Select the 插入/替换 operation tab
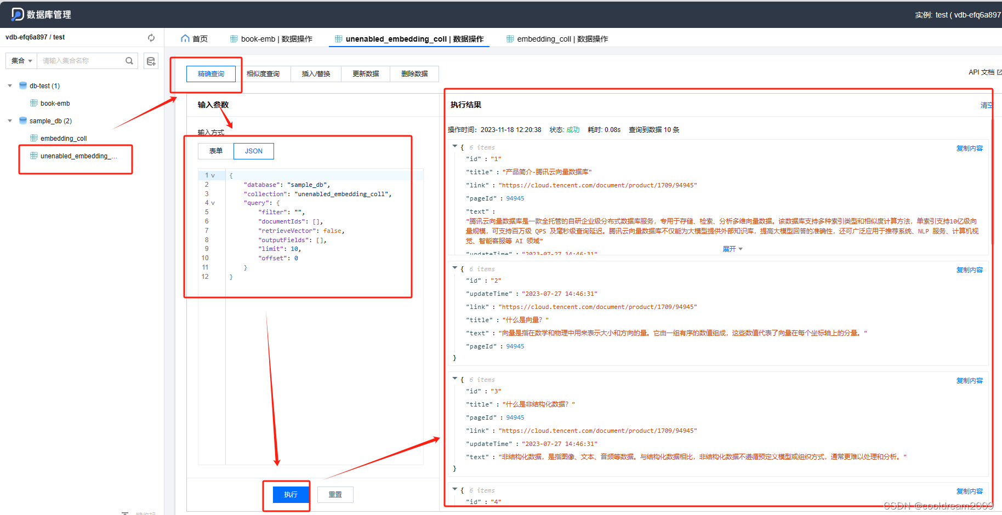Image resolution: width=1002 pixels, height=515 pixels. coord(316,74)
